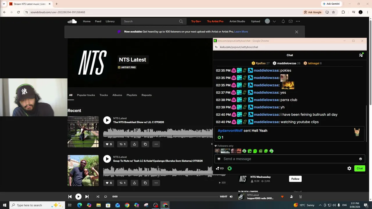Go to SoundCloud Home
Image resolution: width=372 pixels, height=209 pixels.
click(x=87, y=21)
